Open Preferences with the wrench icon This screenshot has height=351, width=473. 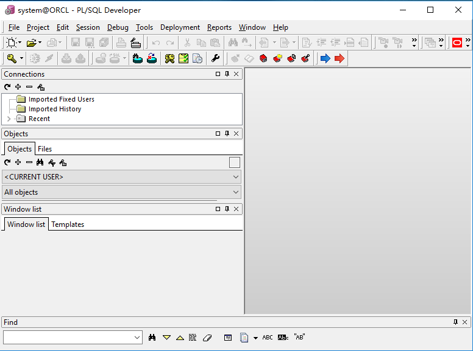[x=215, y=58]
